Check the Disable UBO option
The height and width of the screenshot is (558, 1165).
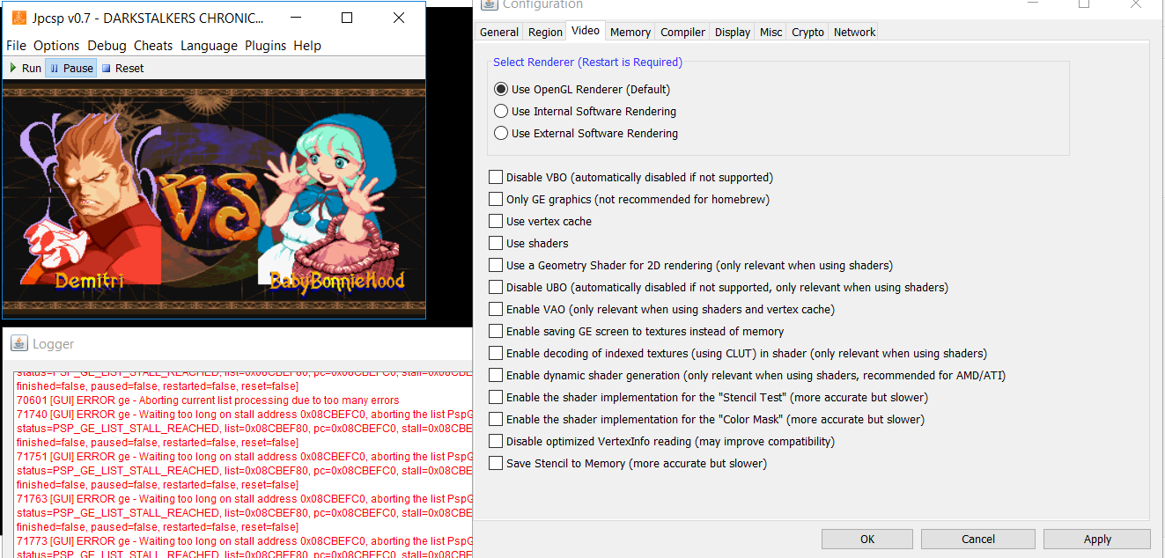coord(497,287)
